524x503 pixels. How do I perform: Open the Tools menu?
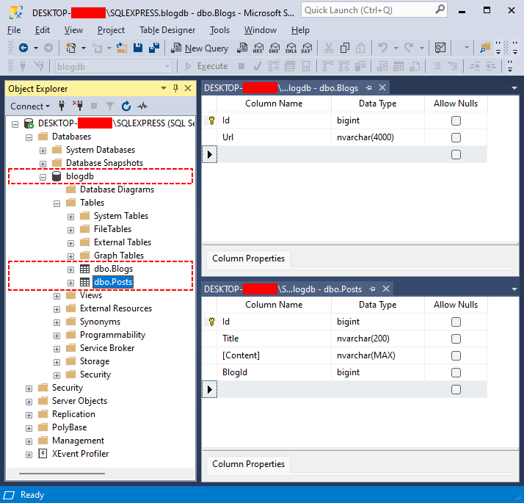(x=219, y=30)
